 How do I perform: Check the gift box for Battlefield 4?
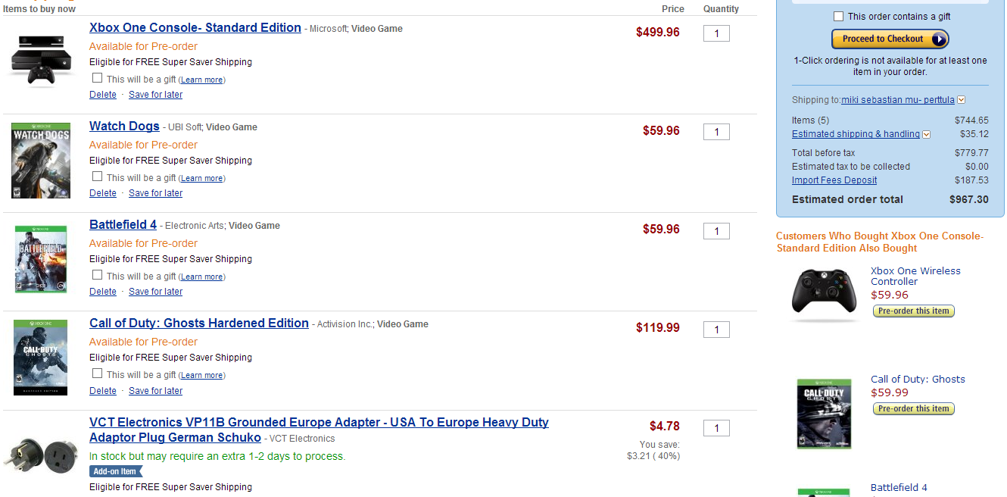coord(97,275)
